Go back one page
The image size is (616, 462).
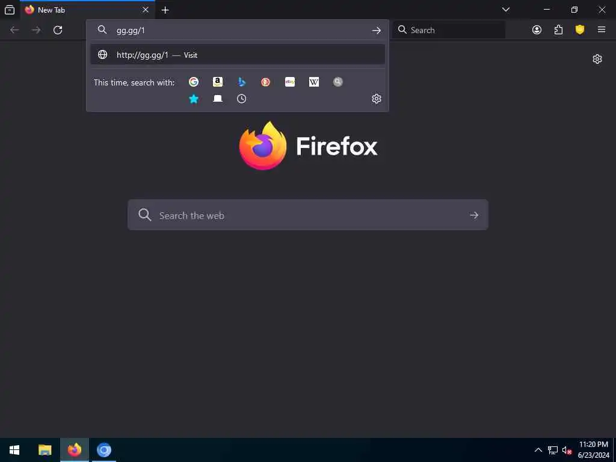14,30
